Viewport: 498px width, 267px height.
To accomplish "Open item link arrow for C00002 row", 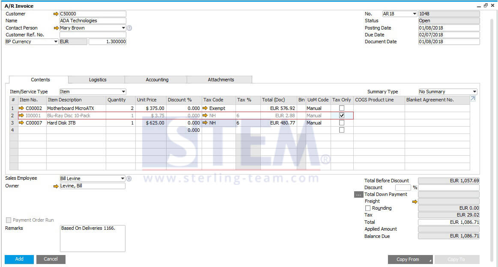I will point(21,108).
